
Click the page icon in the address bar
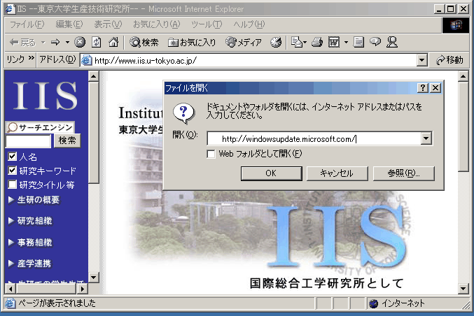(86, 60)
